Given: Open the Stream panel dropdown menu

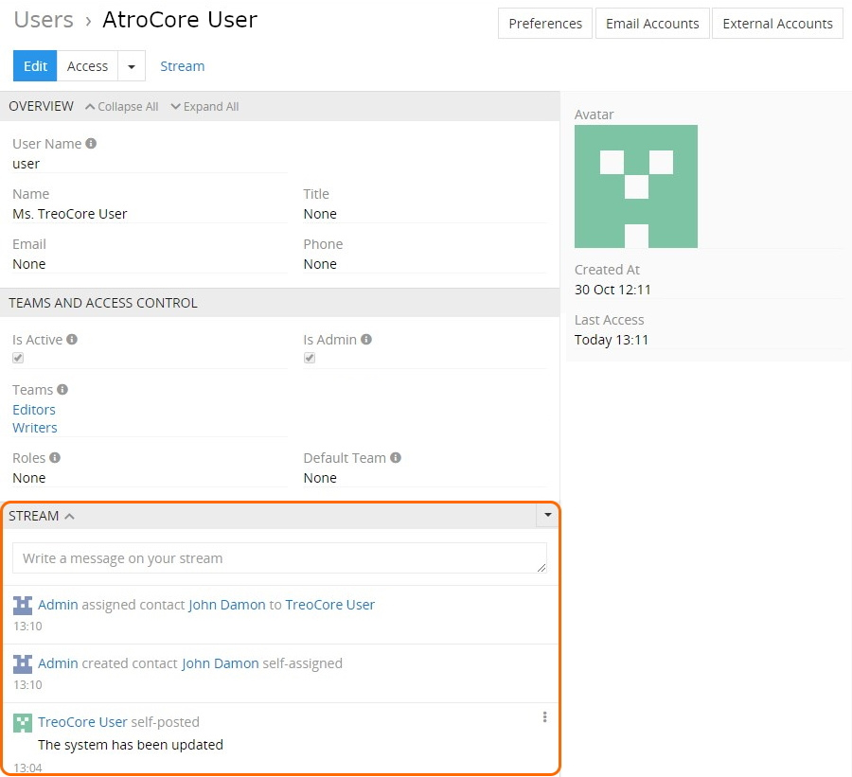Looking at the screenshot, I should pos(548,515).
